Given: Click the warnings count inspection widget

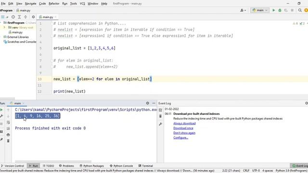Looking at the screenshot, I should click(x=295, y=24).
